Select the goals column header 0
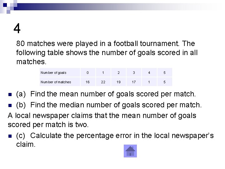The image size is (225, 169). 88,72
